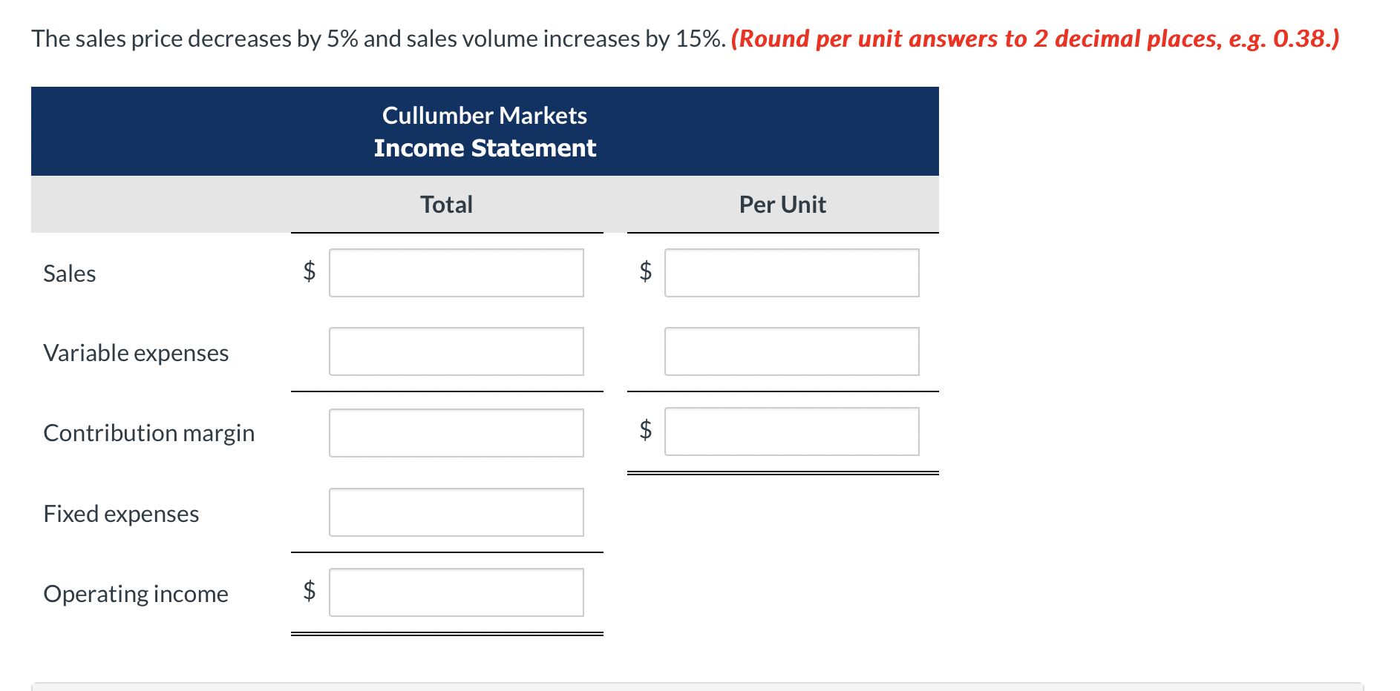The image size is (1400, 691).
Task: Click the Fixed expenses row label
Action: click(121, 513)
